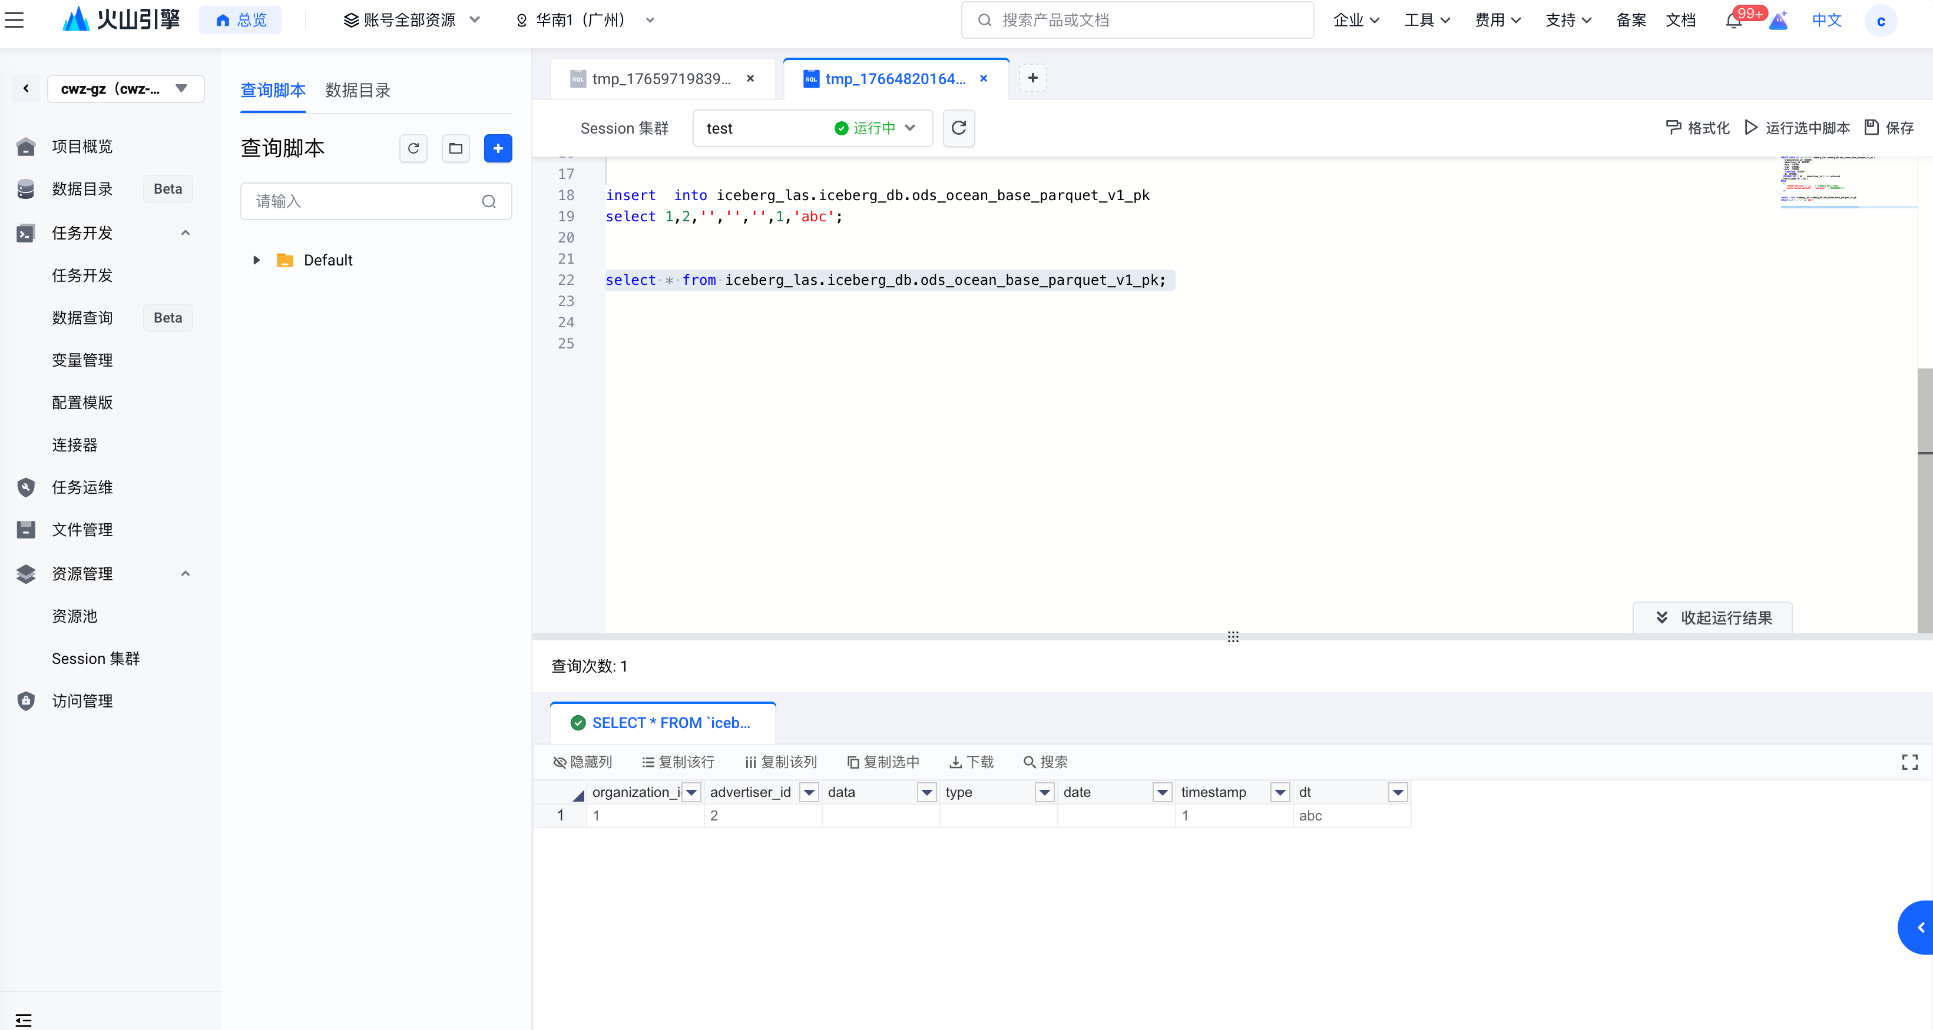Click the blue plus add script button
The height and width of the screenshot is (1030, 1933).
[x=498, y=148]
